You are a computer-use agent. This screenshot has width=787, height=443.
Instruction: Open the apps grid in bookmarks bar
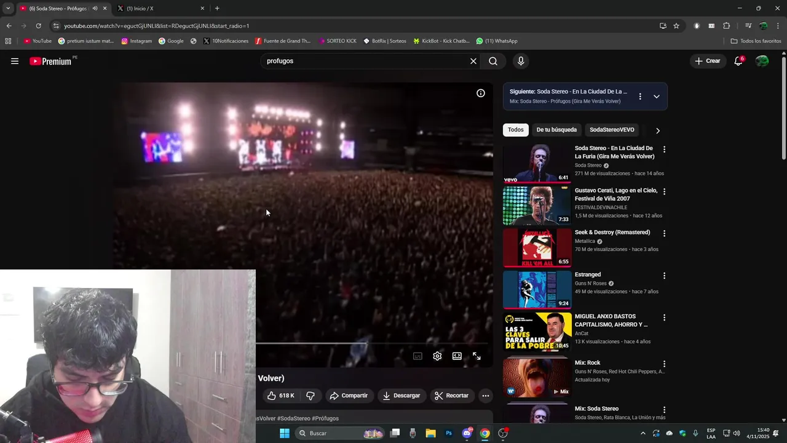point(8,41)
